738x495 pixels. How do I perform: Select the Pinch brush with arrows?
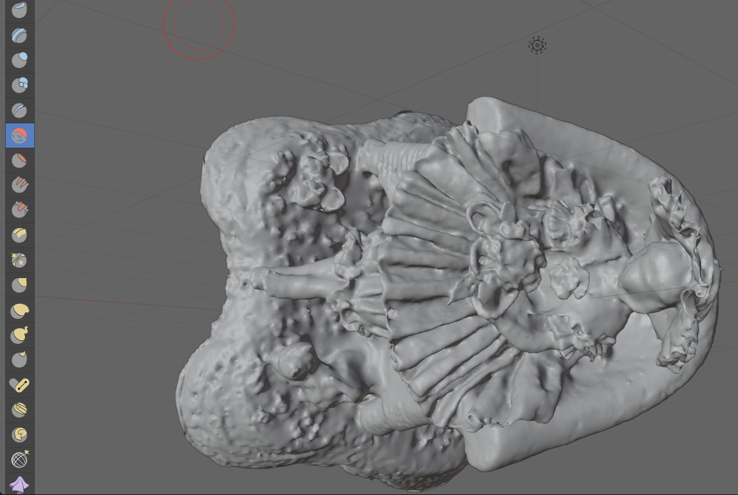pos(19,260)
